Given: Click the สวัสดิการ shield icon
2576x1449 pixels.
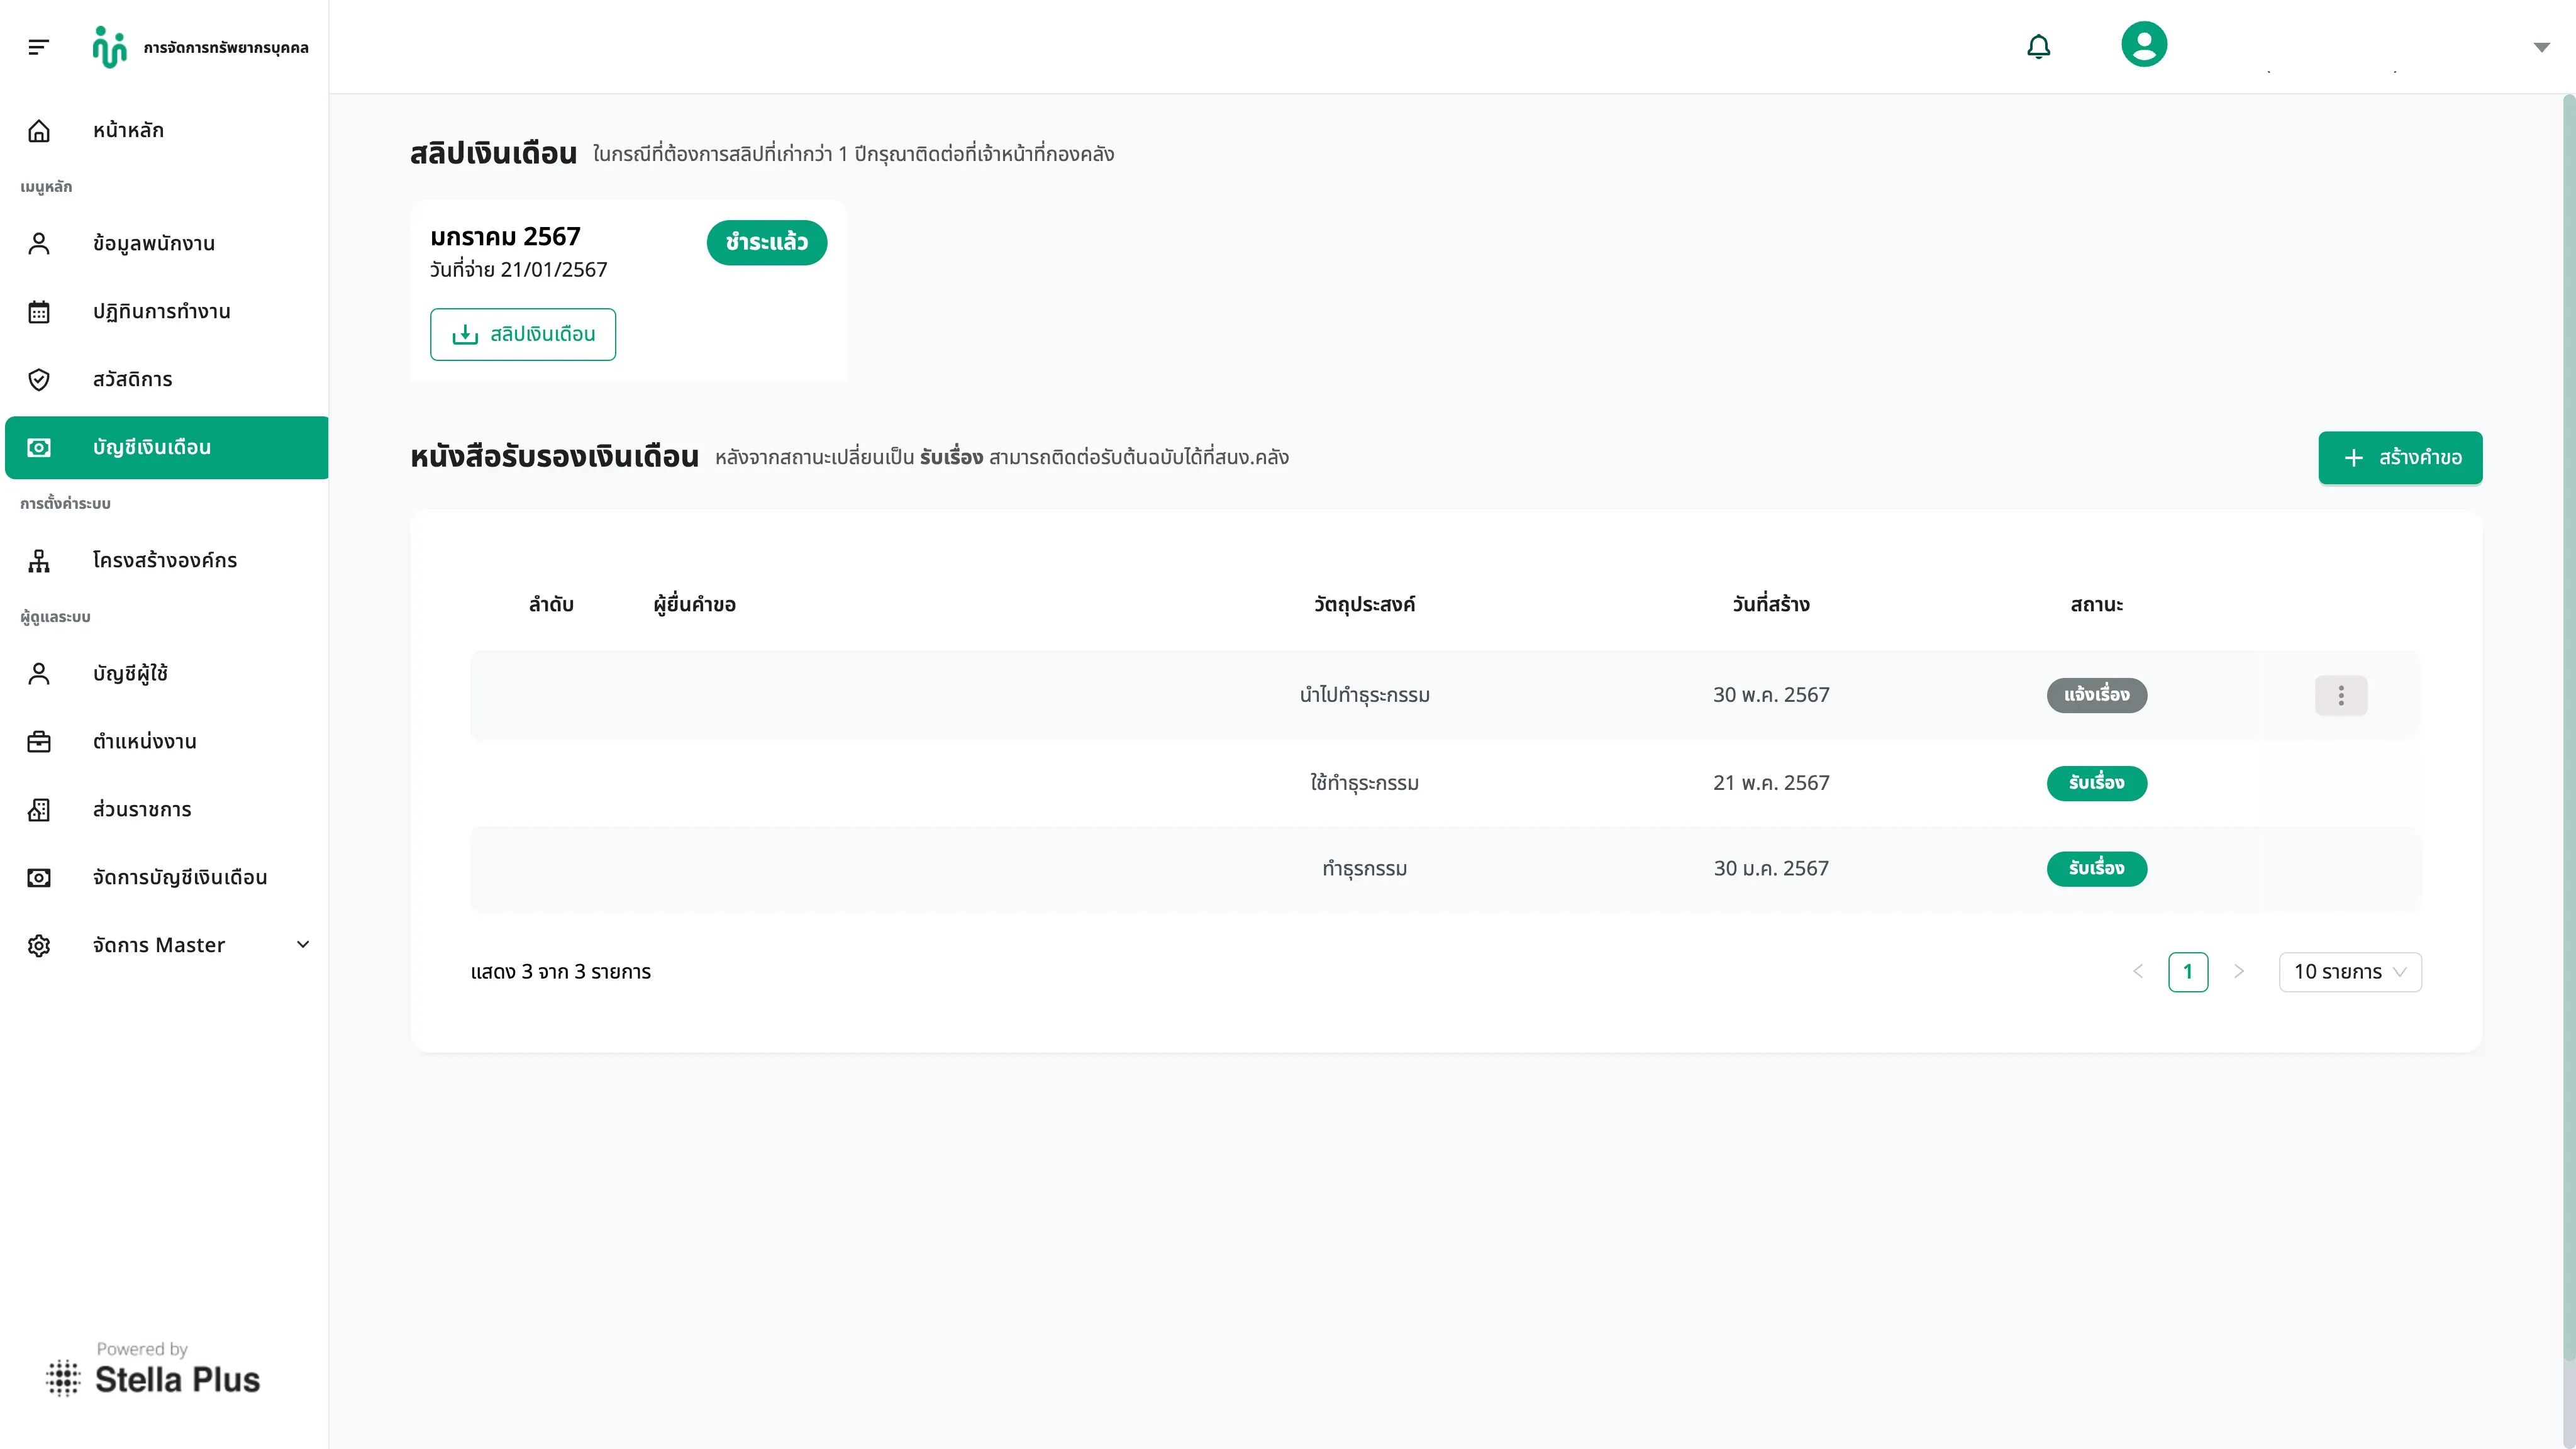Looking at the screenshot, I should [x=39, y=380].
